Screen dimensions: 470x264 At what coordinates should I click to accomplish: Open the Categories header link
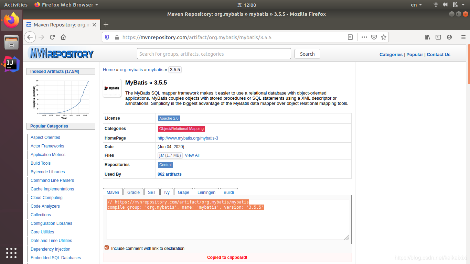[x=391, y=54]
